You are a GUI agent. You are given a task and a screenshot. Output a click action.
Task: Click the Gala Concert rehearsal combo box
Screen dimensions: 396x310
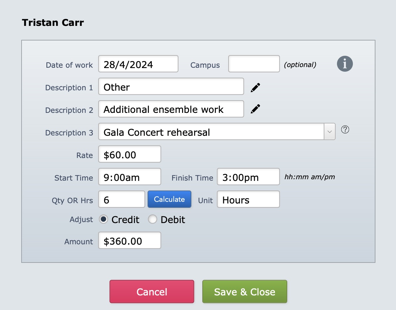tap(217, 131)
